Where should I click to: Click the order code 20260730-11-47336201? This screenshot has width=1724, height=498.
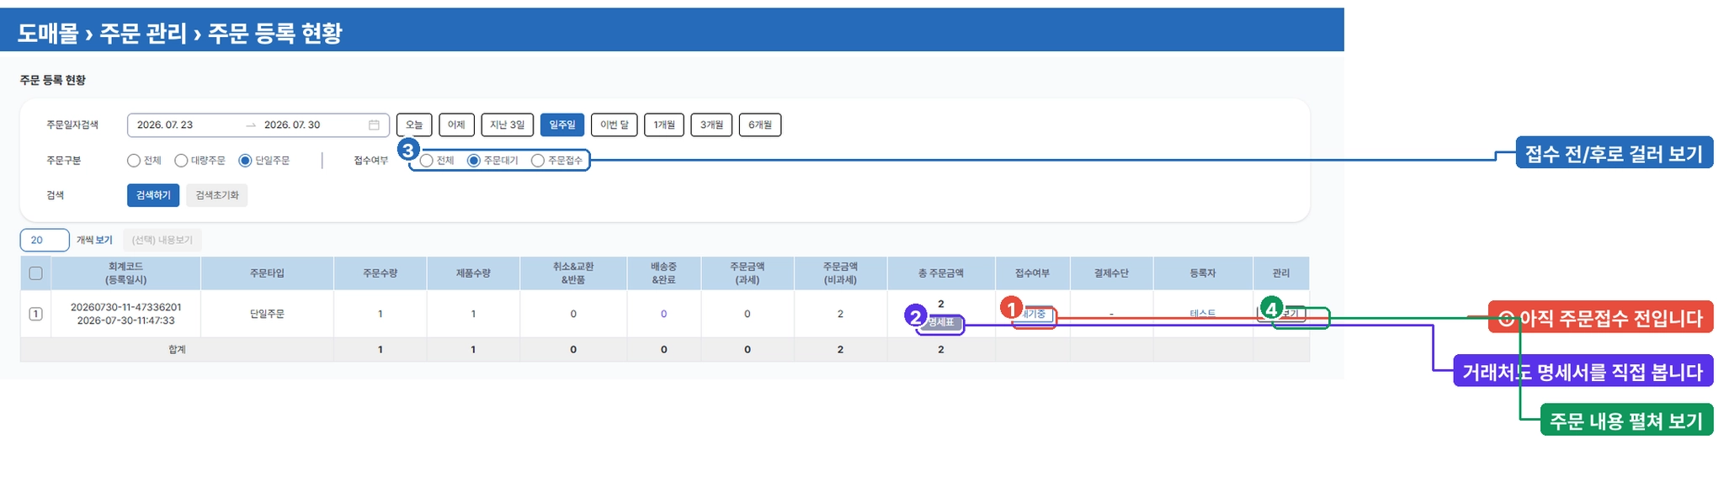coord(125,308)
